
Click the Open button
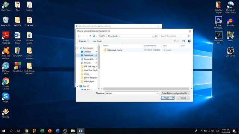point(167,98)
